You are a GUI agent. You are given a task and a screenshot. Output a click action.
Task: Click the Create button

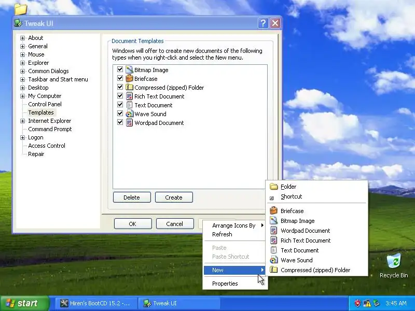(174, 197)
